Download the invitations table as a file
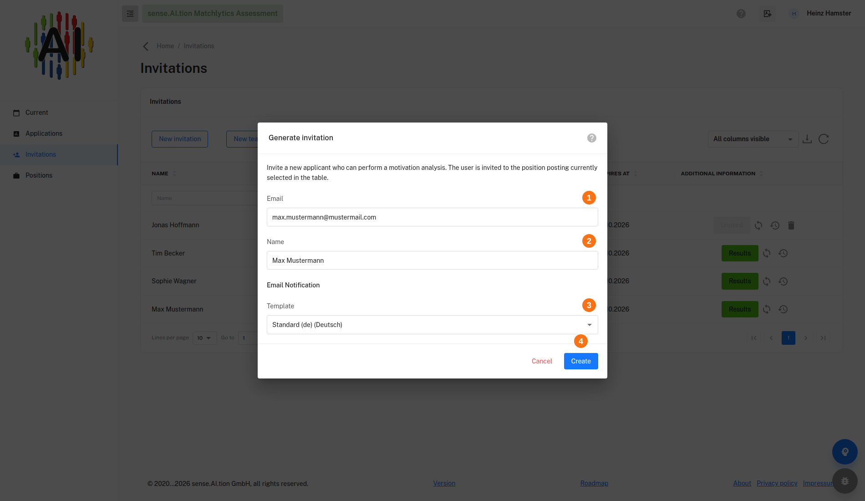The height and width of the screenshot is (501, 865). tap(807, 139)
